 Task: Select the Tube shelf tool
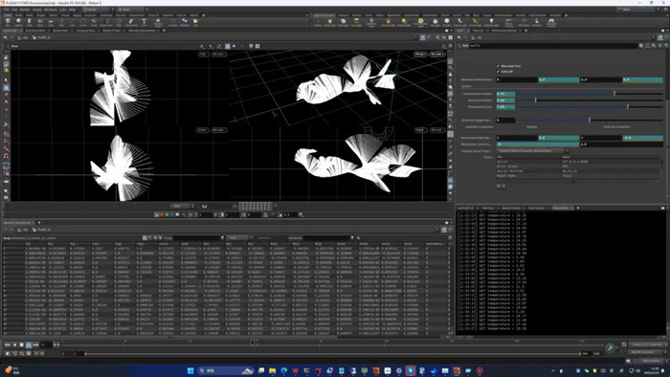(x=29, y=21)
